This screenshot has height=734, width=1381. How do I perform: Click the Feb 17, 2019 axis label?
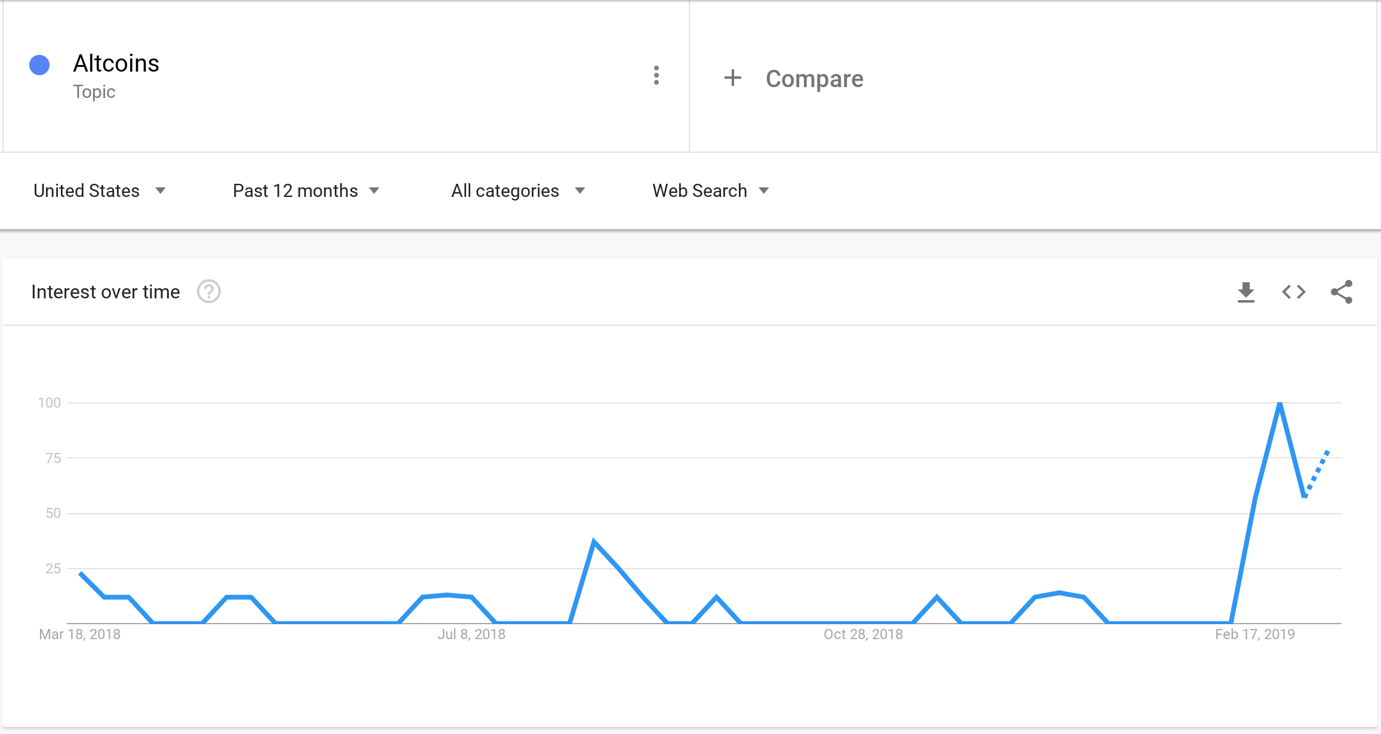point(1255,634)
